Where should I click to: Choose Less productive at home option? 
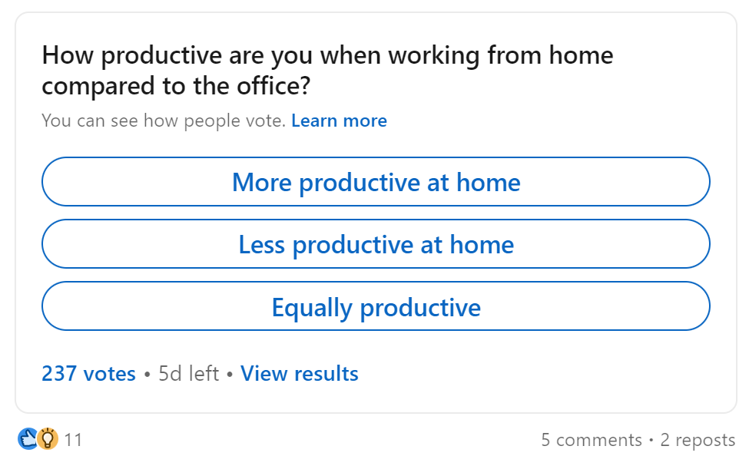click(x=376, y=244)
